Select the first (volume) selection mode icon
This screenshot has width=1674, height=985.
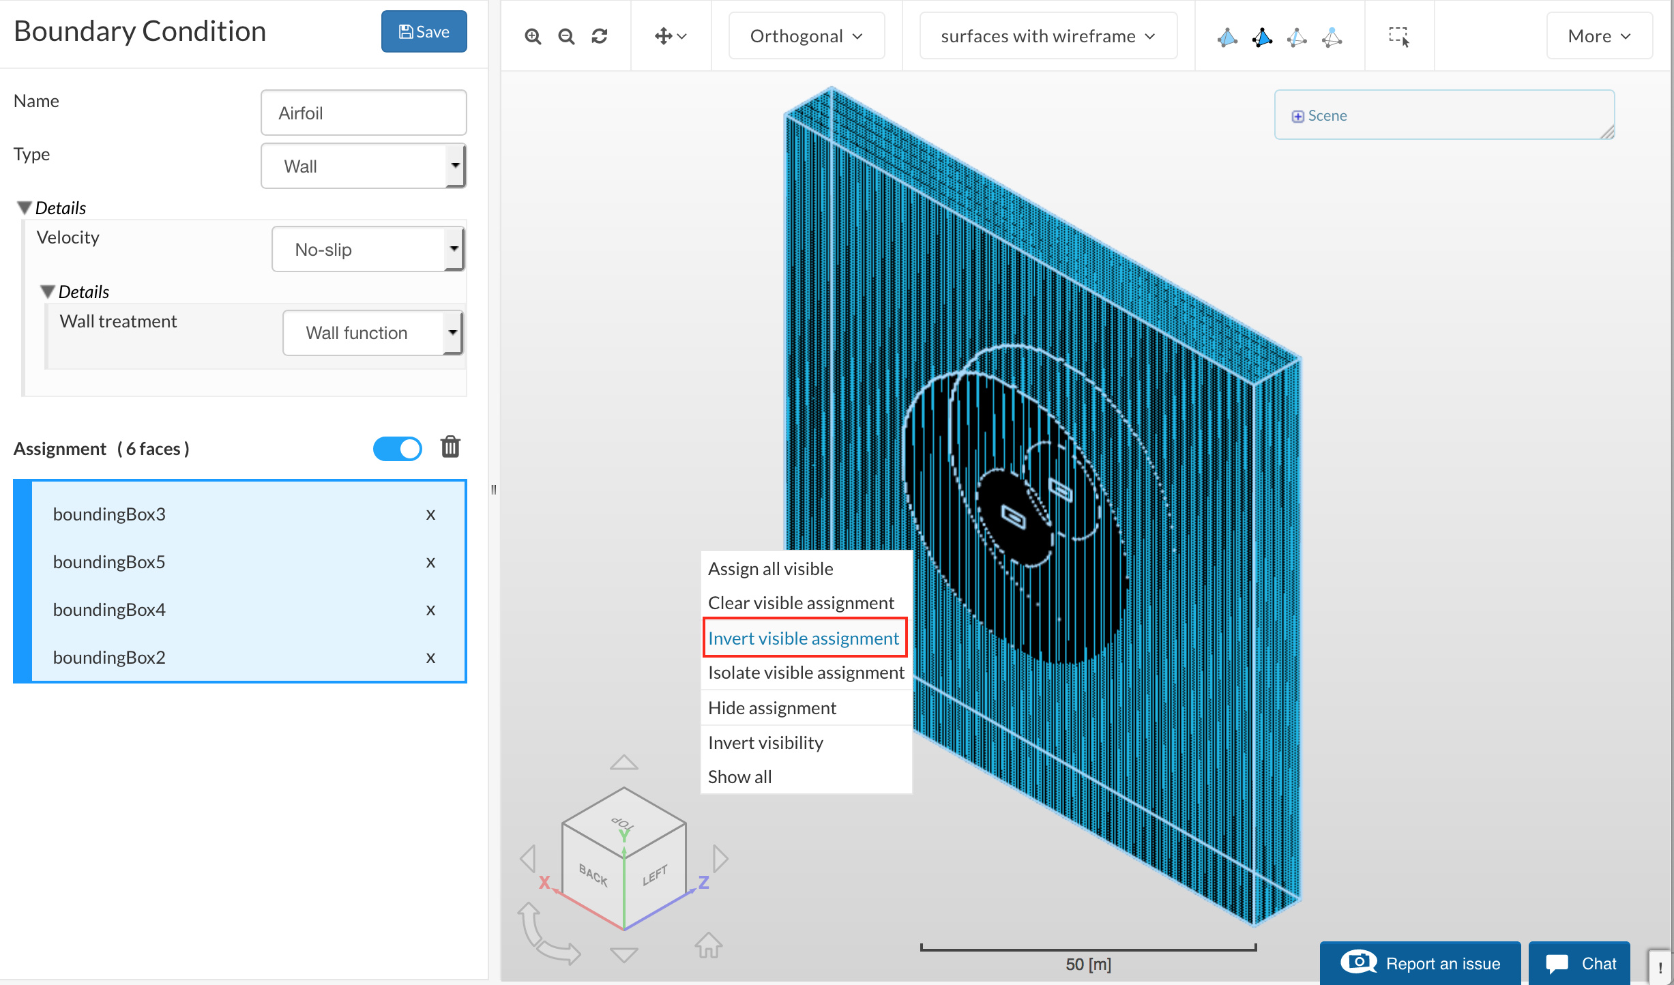[x=1227, y=37]
